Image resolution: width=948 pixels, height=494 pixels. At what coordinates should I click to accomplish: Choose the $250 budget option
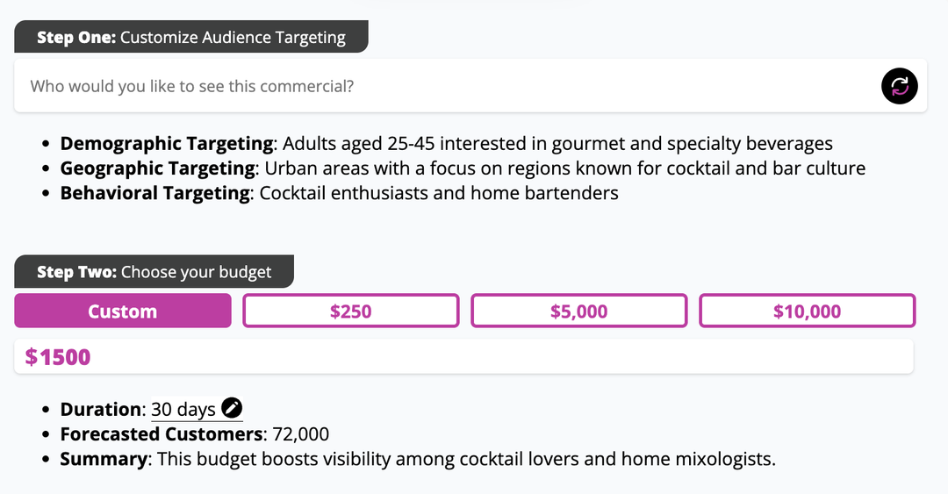click(x=350, y=311)
